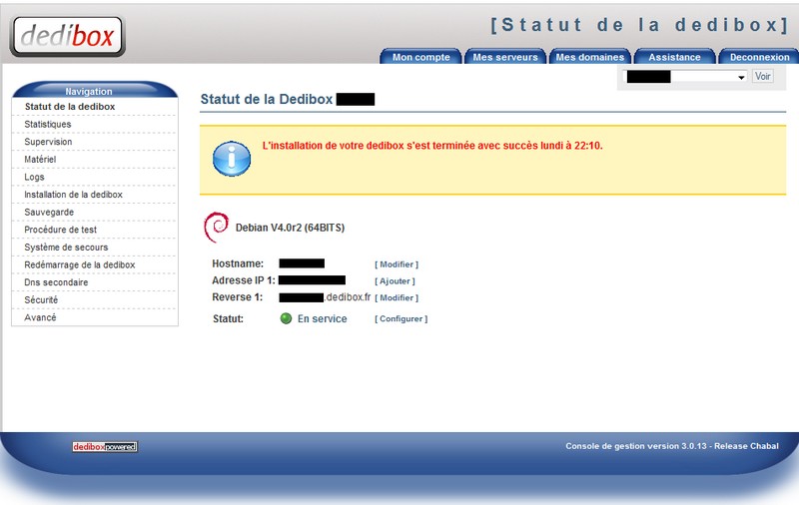View Logs from the navigation
Image resolution: width=799 pixels, height=505 pixels.
(x=34, y=177)
